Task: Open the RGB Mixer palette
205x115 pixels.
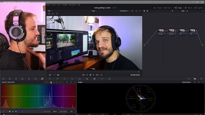Action: (x=29, y=79)
